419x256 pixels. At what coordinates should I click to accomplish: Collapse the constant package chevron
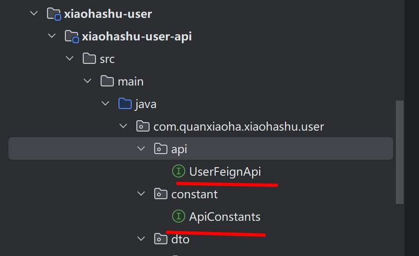[141, 194]
